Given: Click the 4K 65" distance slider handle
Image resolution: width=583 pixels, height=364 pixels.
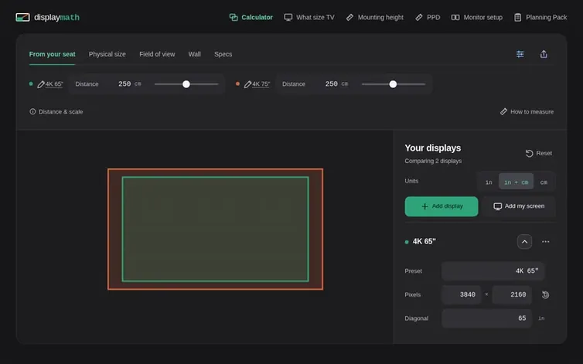Looking at the screenshot, I should click(186, 84).
